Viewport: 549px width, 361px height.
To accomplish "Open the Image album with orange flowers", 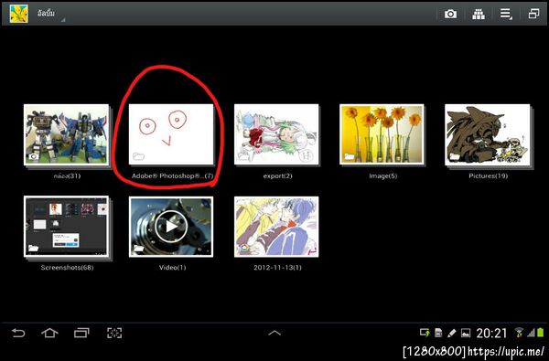I will click(382, 134).
